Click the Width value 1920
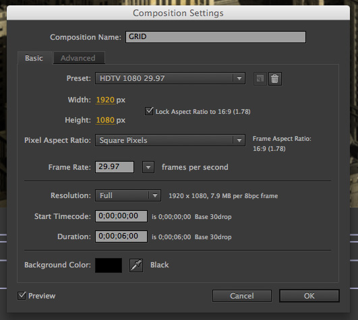This screenshot has height=320, width=358. pos(105,100)
